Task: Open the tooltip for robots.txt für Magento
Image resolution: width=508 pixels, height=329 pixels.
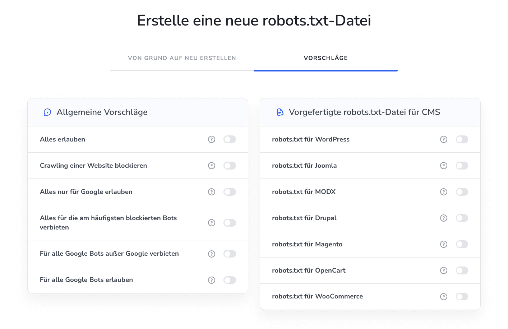Action: point(444,244)
